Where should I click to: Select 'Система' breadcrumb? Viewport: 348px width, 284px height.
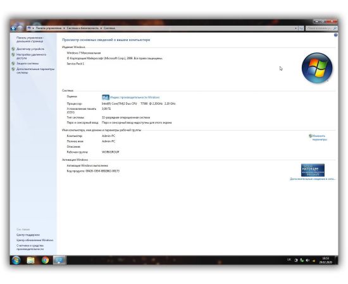109,28
